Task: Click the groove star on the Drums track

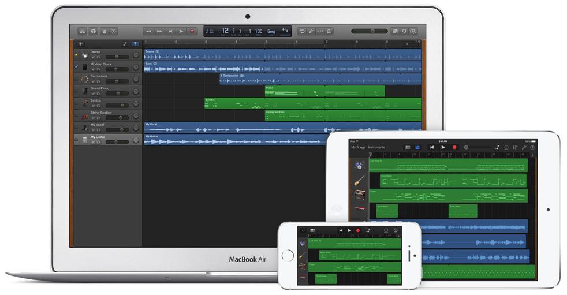Action: pyautogui.click(x=76, y=55)
